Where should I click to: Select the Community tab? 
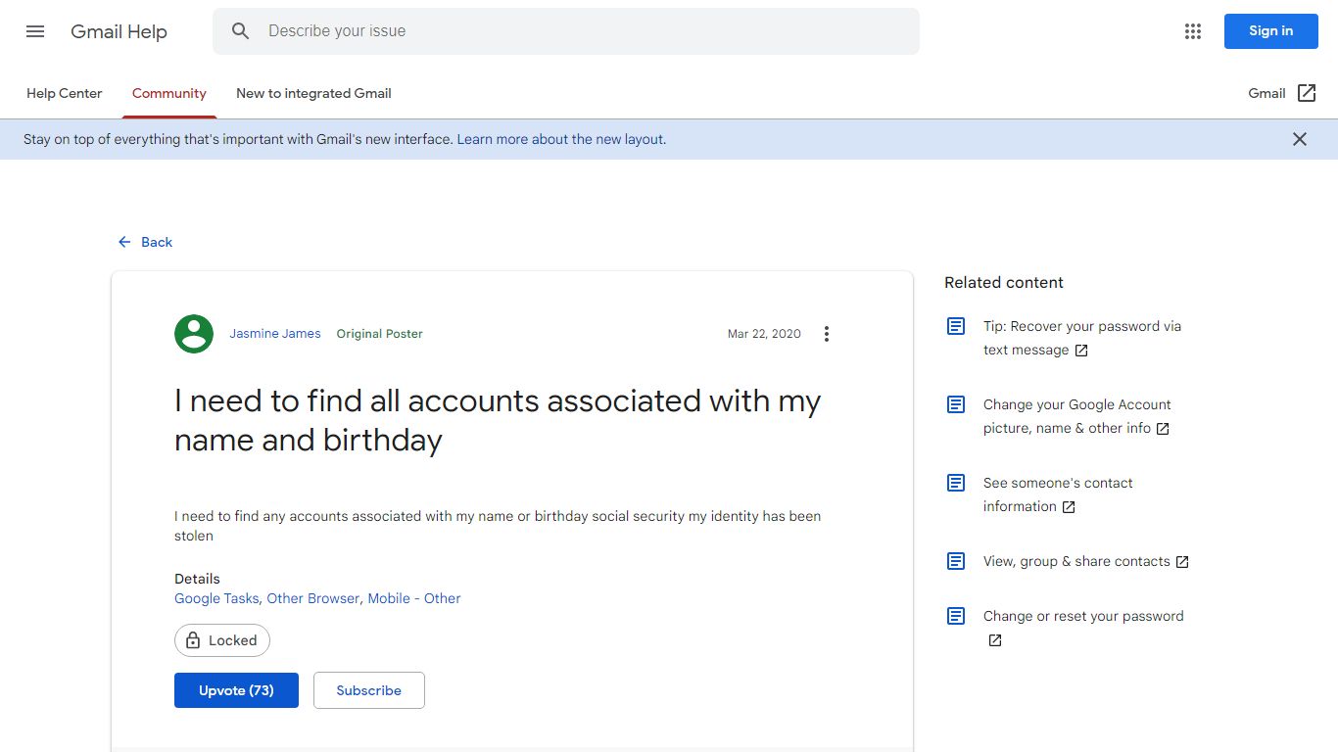169,93
